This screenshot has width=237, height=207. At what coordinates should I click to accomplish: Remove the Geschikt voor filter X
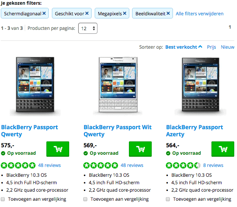coord(87,13)
